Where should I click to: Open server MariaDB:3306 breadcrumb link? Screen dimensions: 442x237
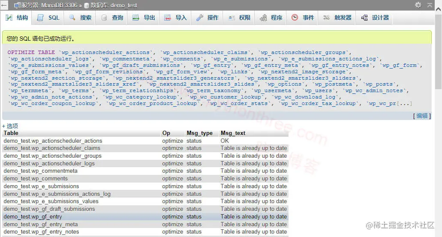point(49,5)
